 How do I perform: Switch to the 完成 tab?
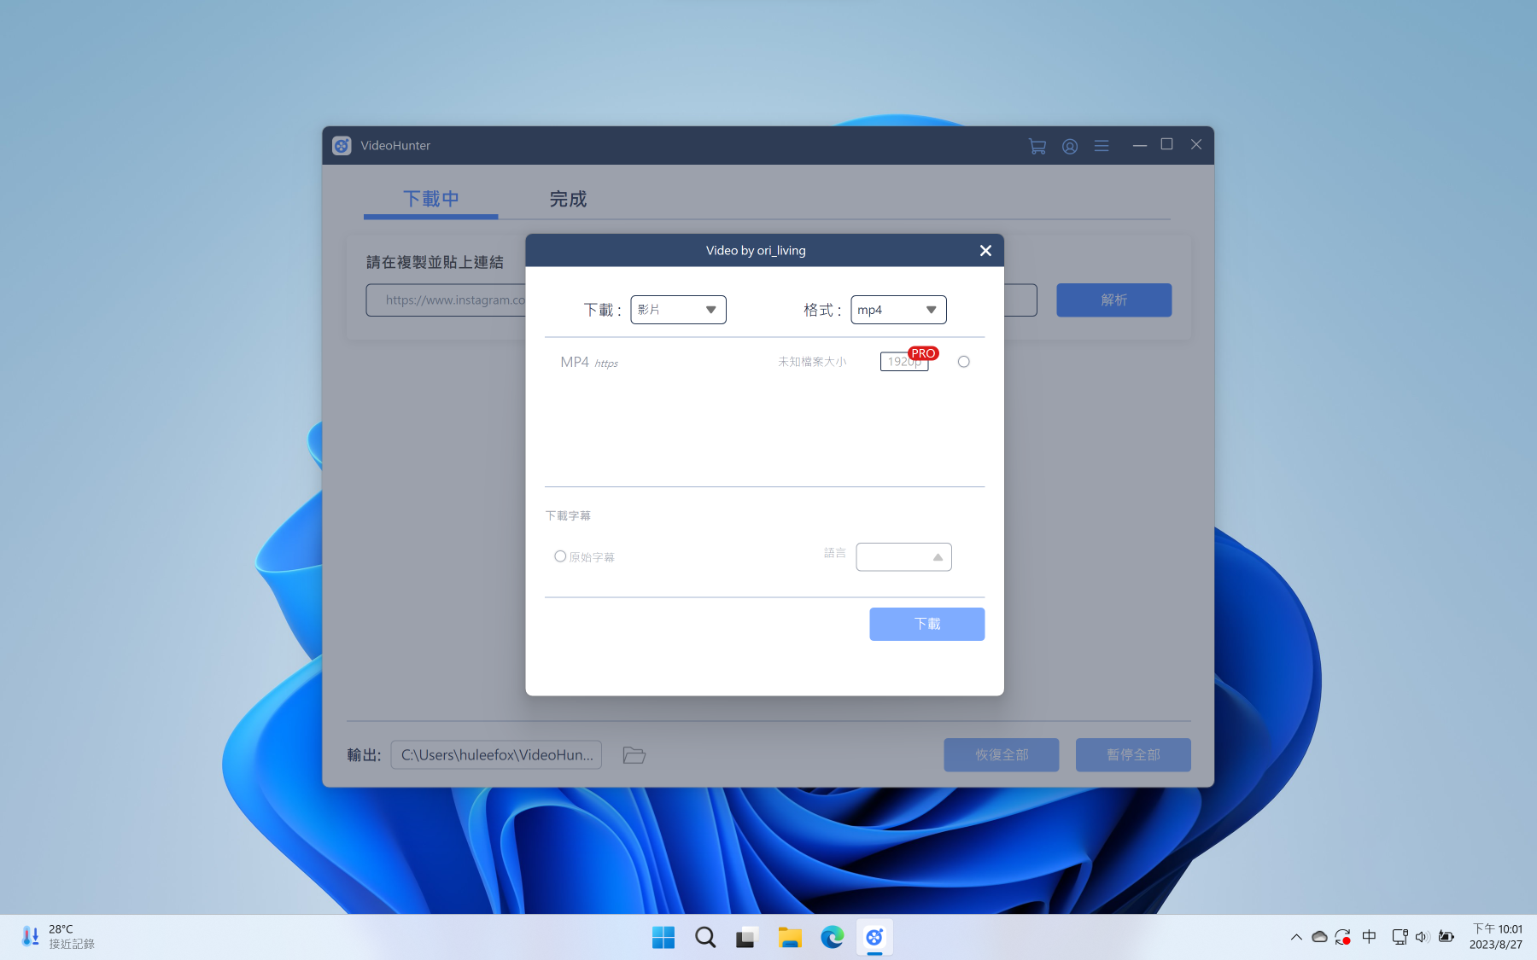[x=568, y=199]
